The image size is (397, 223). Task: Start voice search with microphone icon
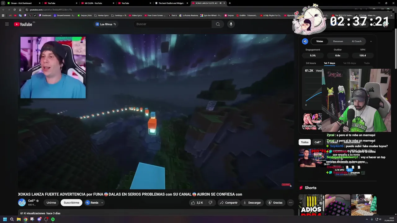point(231,24)
